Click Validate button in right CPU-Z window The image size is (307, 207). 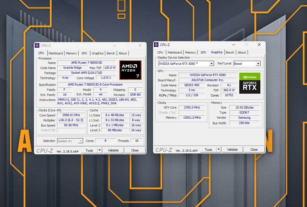(x=232, y=150)
